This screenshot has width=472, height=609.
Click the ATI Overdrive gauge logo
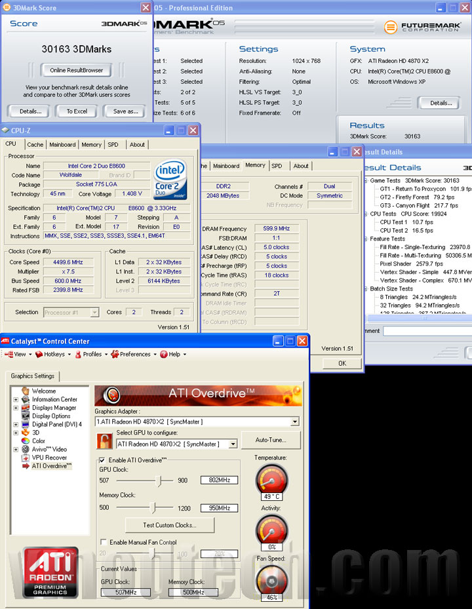112,395
